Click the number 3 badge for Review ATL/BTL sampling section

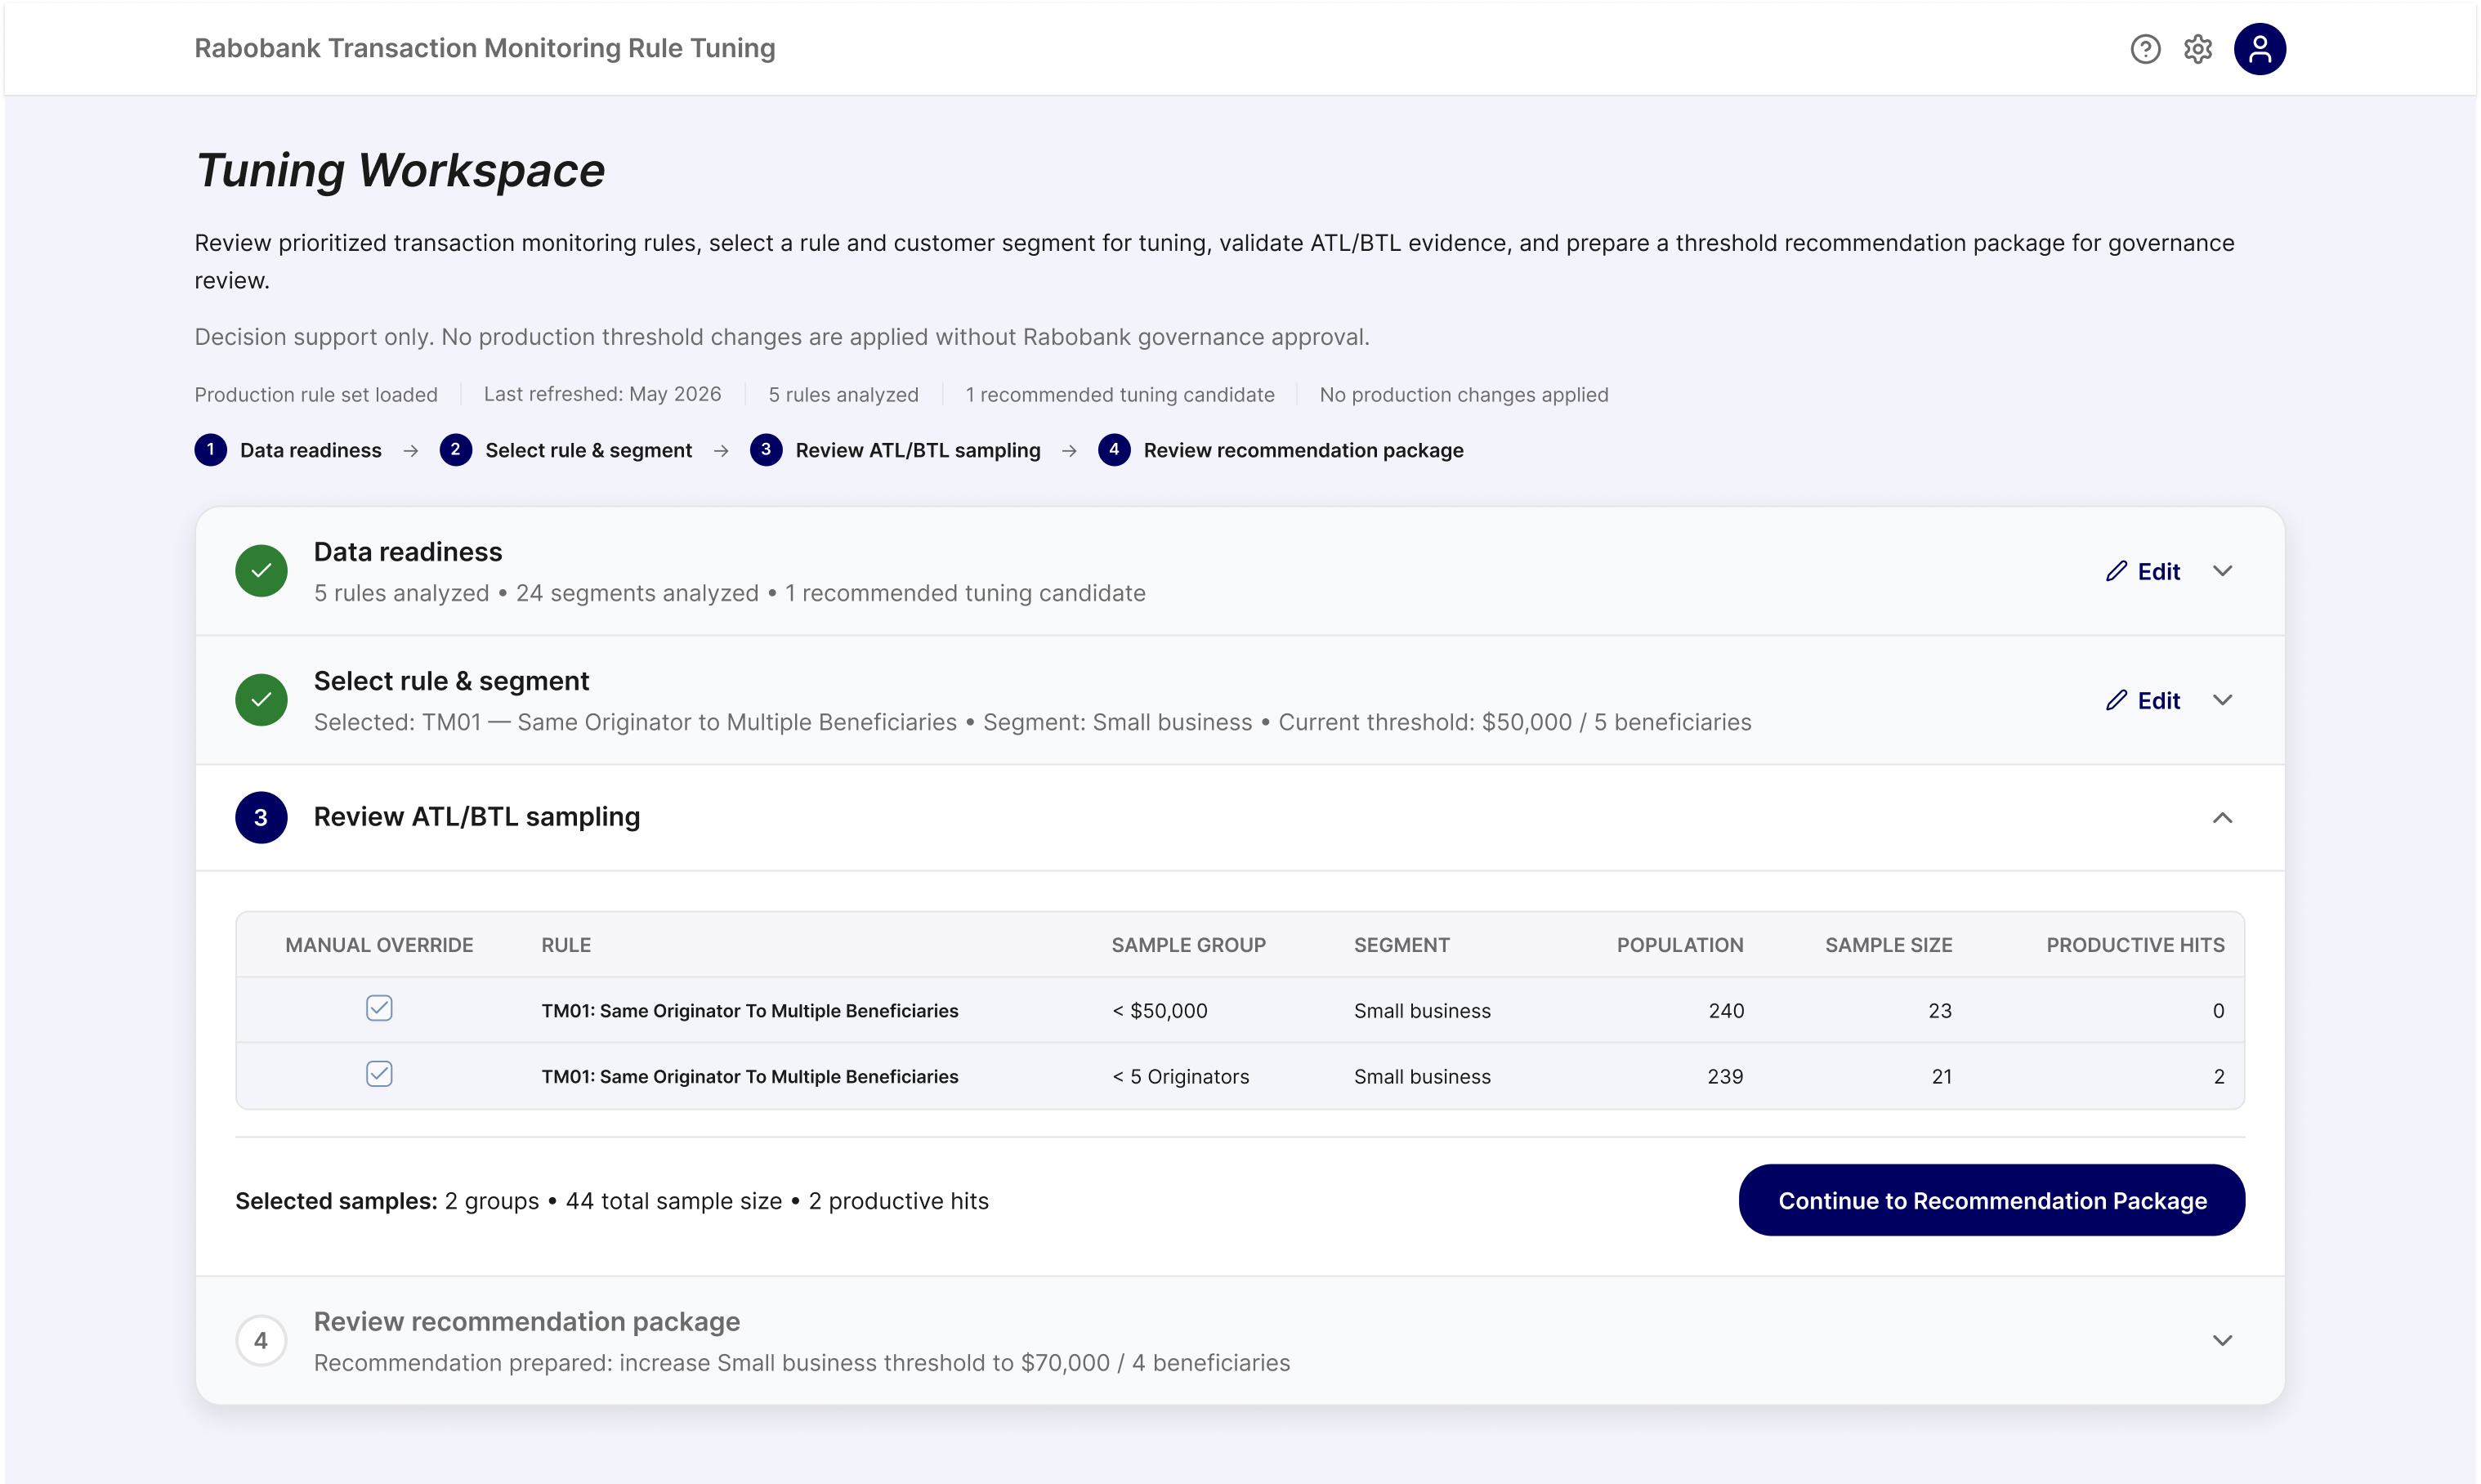coord(261,818)
